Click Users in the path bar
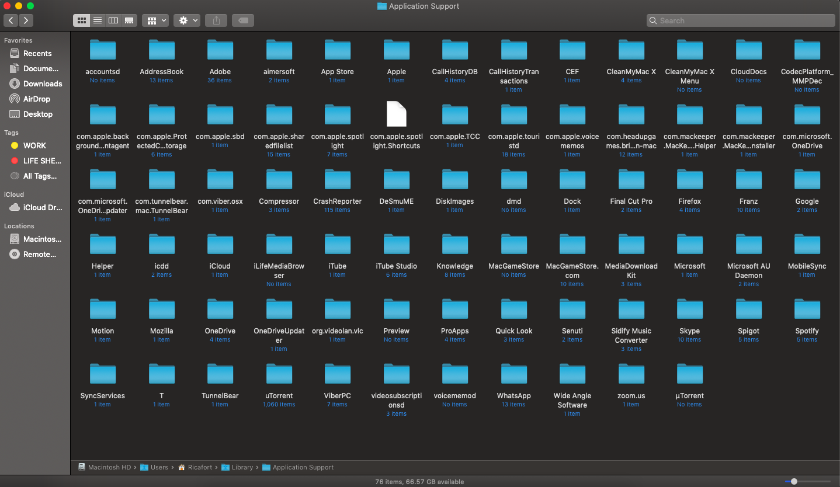Screen dimensions: 840x487 click(x=154, y=467)
